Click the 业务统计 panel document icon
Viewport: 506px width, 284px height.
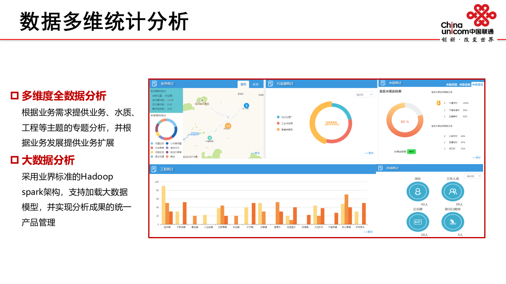(x=154, y=83)
